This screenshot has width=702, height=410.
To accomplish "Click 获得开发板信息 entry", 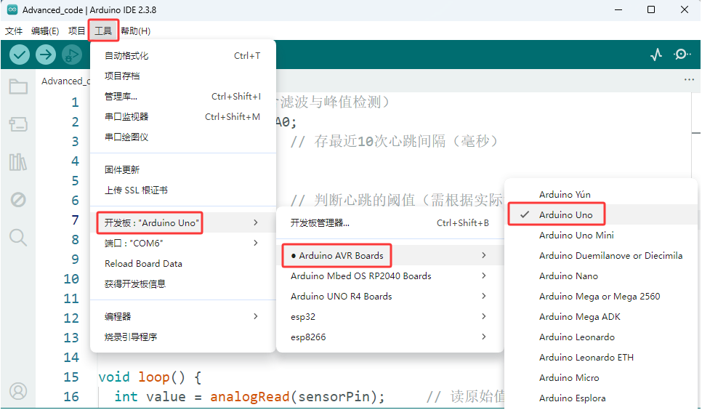I will [x=182, y=284].
